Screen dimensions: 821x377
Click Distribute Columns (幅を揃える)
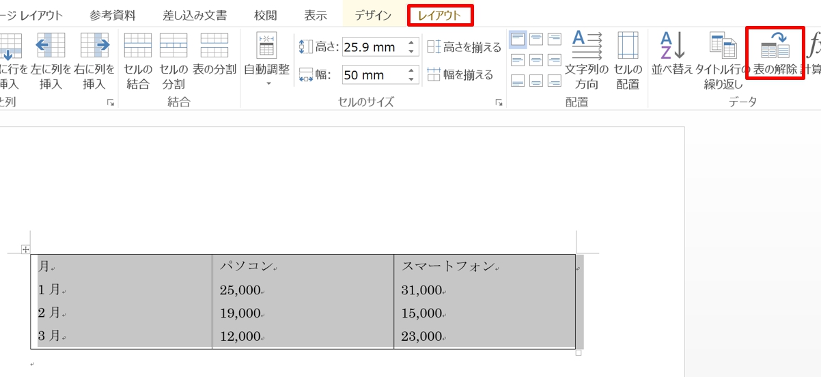[x=460, y=74]
